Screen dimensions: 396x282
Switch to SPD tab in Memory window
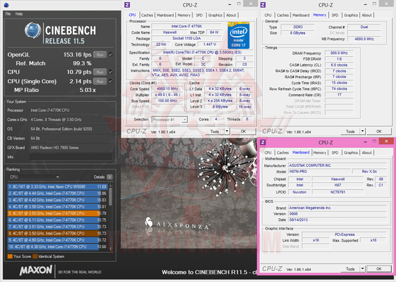coord(335,15)
